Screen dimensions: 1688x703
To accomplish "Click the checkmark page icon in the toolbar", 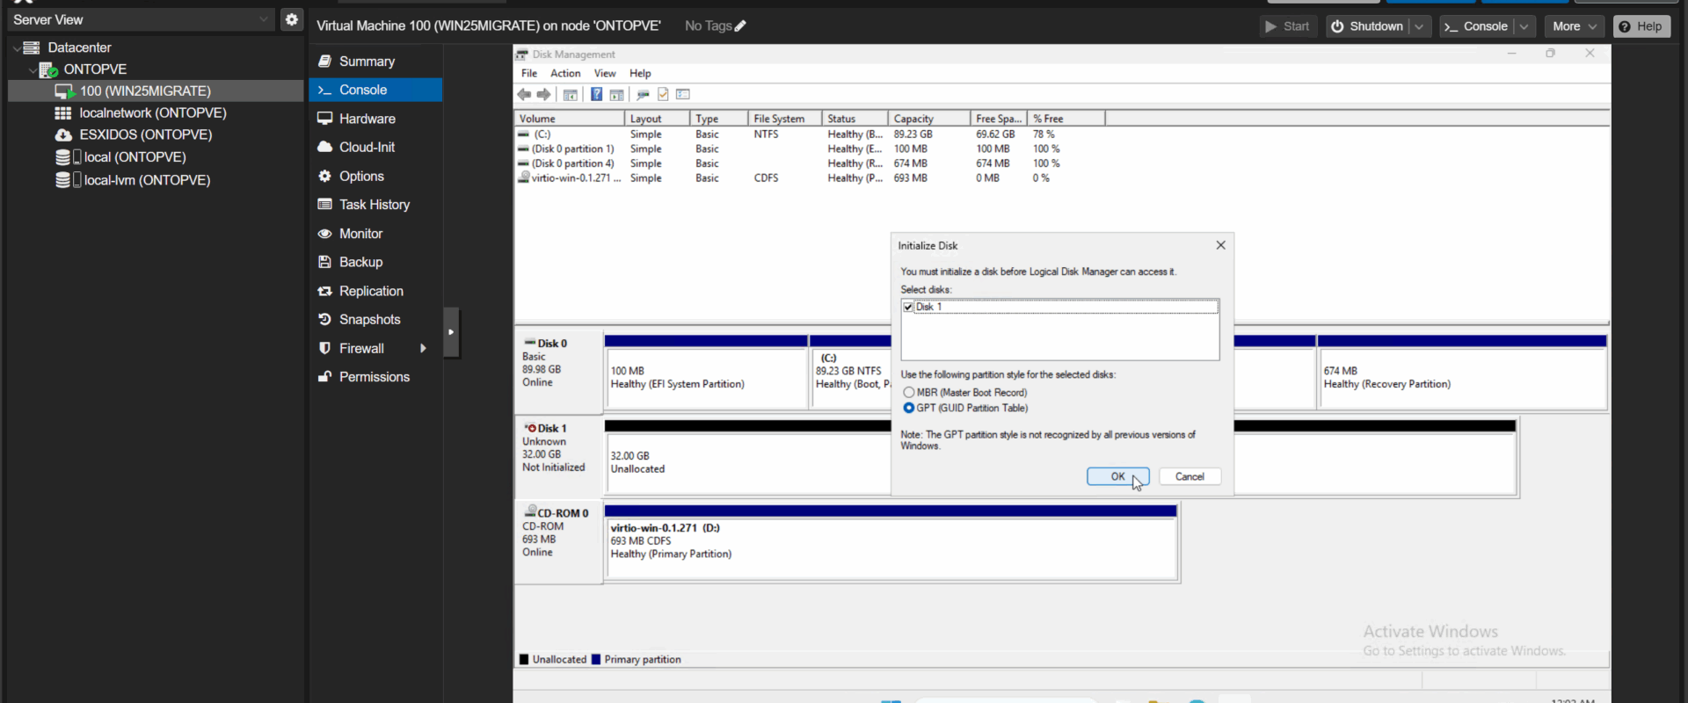I will [663, 94].
